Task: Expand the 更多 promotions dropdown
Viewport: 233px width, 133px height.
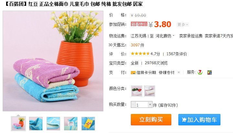Action: (x=183, y=25)
